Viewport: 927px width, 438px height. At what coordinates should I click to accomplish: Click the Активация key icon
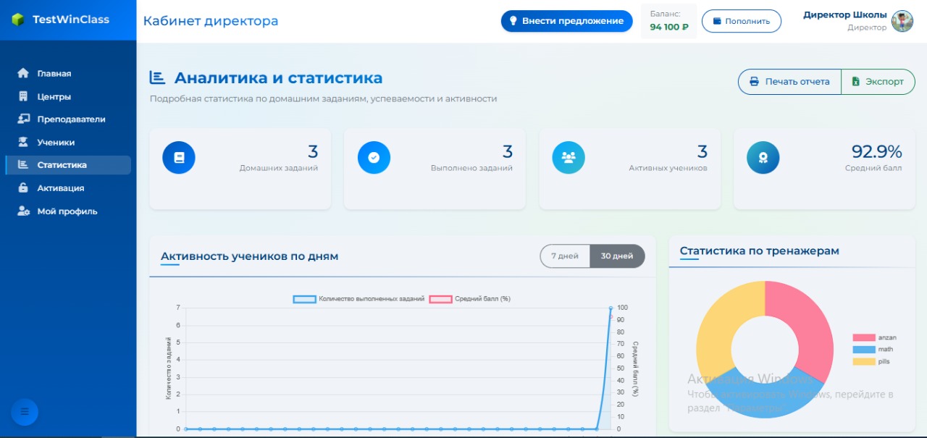coord(24,188)
